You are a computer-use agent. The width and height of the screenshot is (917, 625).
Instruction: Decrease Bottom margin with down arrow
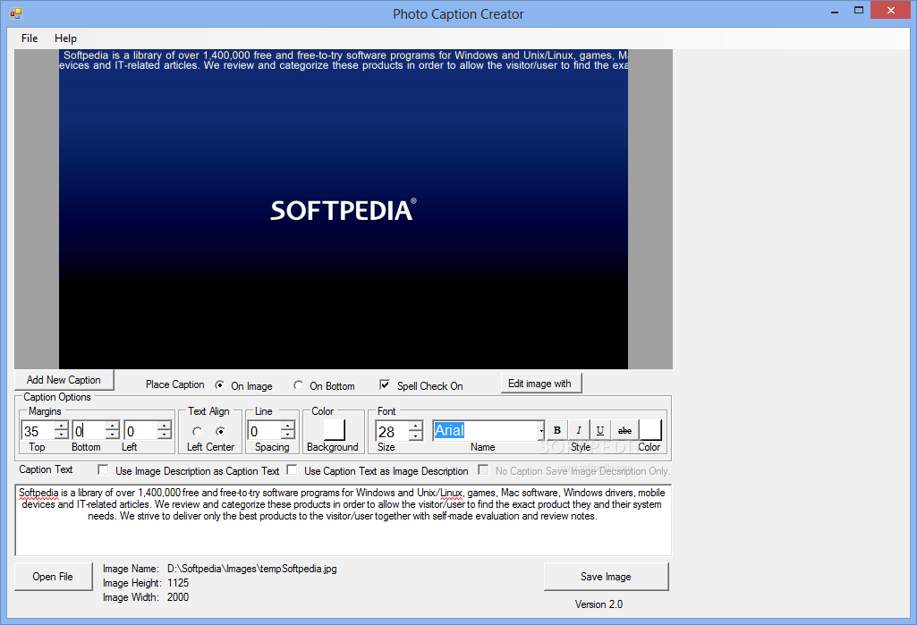(113, 435)
